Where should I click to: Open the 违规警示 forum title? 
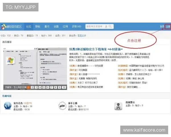[130, 102]
